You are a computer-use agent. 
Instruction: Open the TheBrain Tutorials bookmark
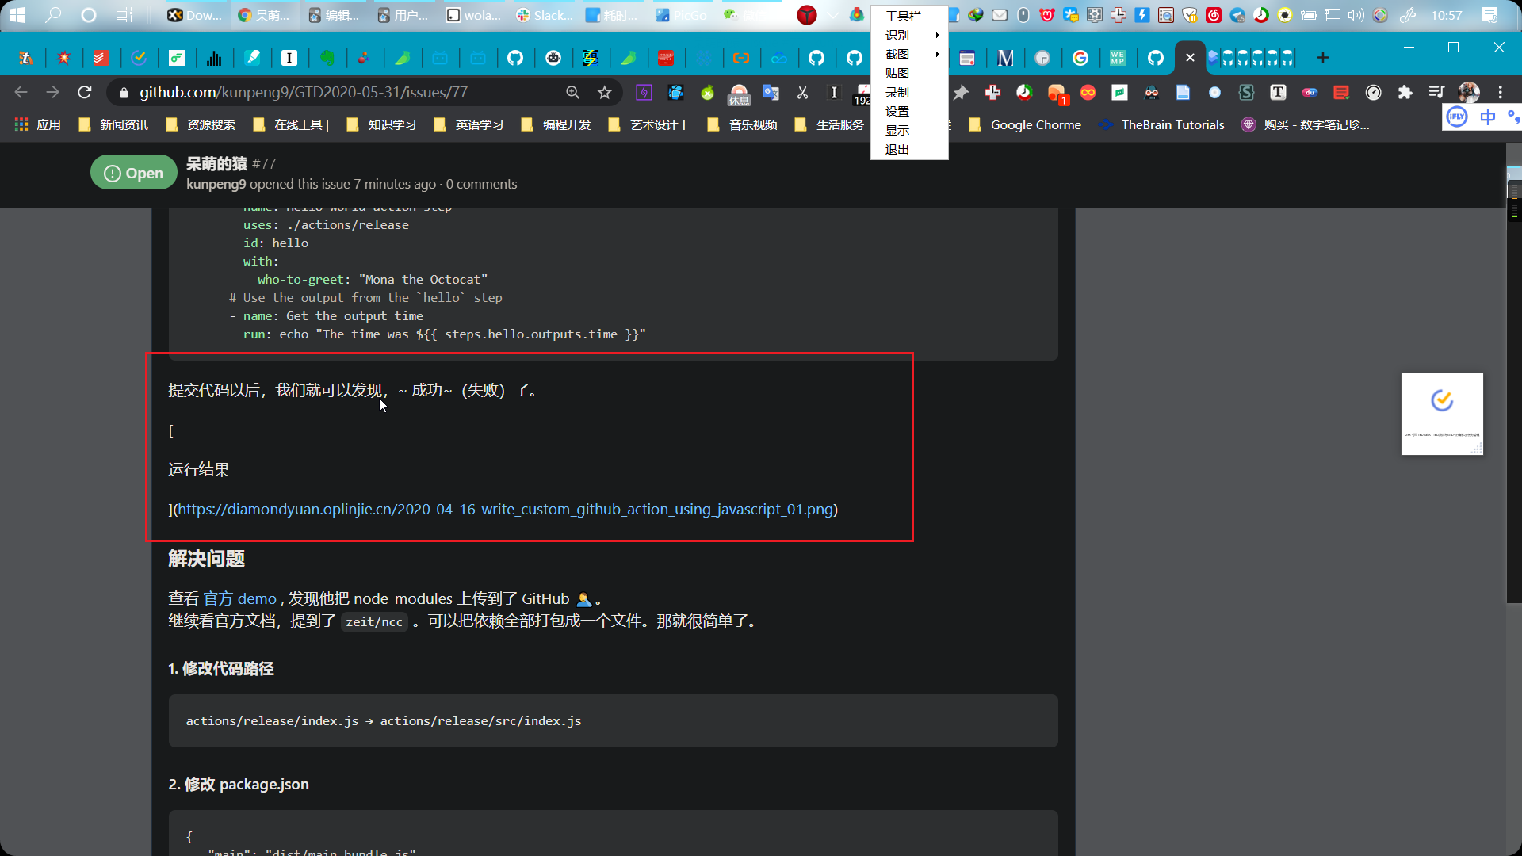pos(1162,124)
